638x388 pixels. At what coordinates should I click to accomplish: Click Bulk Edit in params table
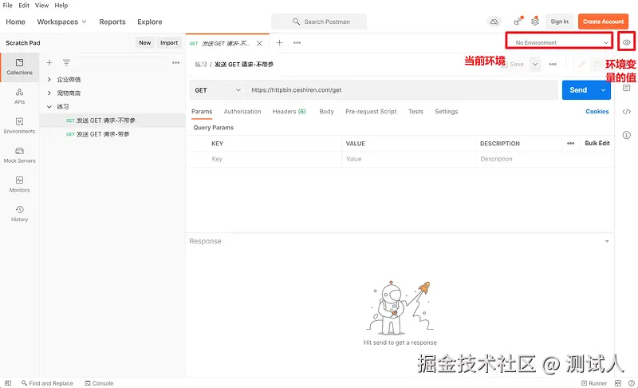(597, 144)
